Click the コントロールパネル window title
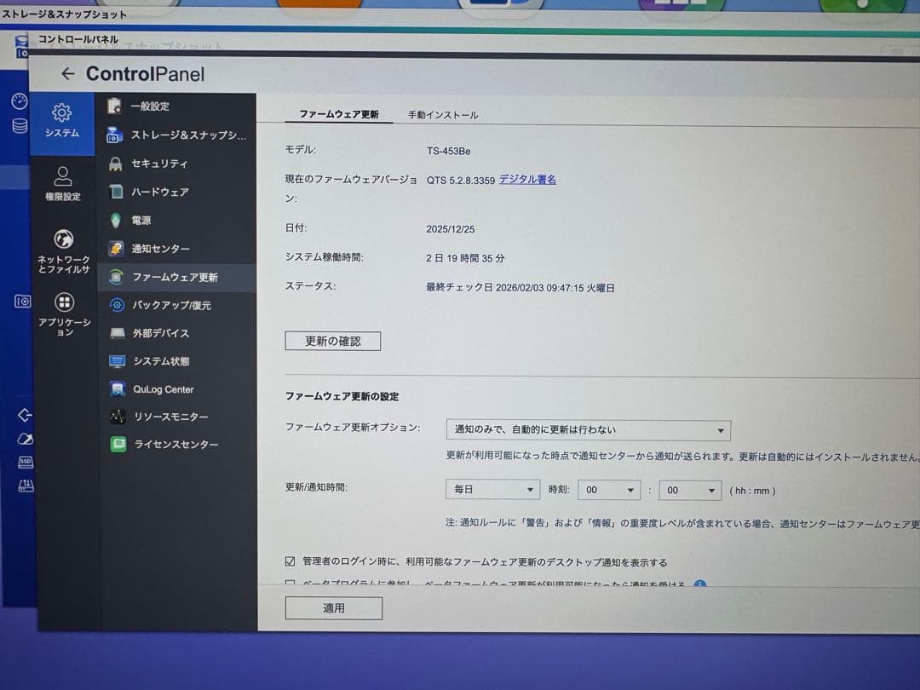The width and height of the screenshot is (920, 690). coord(78,39)
